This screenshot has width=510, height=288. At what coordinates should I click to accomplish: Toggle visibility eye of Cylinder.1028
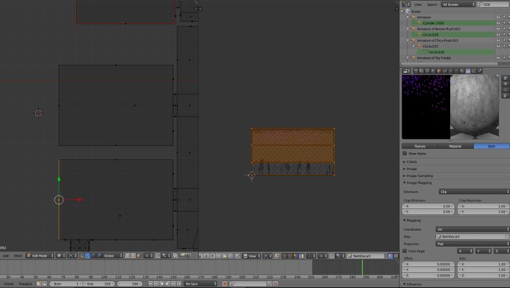pyautogui.click(x=499, y=23)
